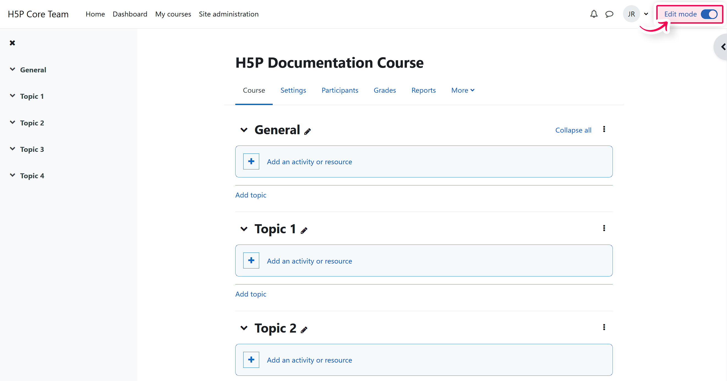Viewport: 727px width, 381px height.
Task: Click Add topic below Topic 1 section
Action: pos(251,294)
